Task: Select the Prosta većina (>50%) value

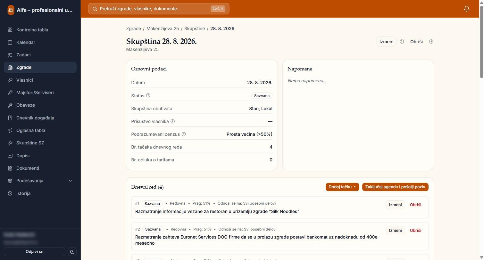Action: tap(249, 134)
